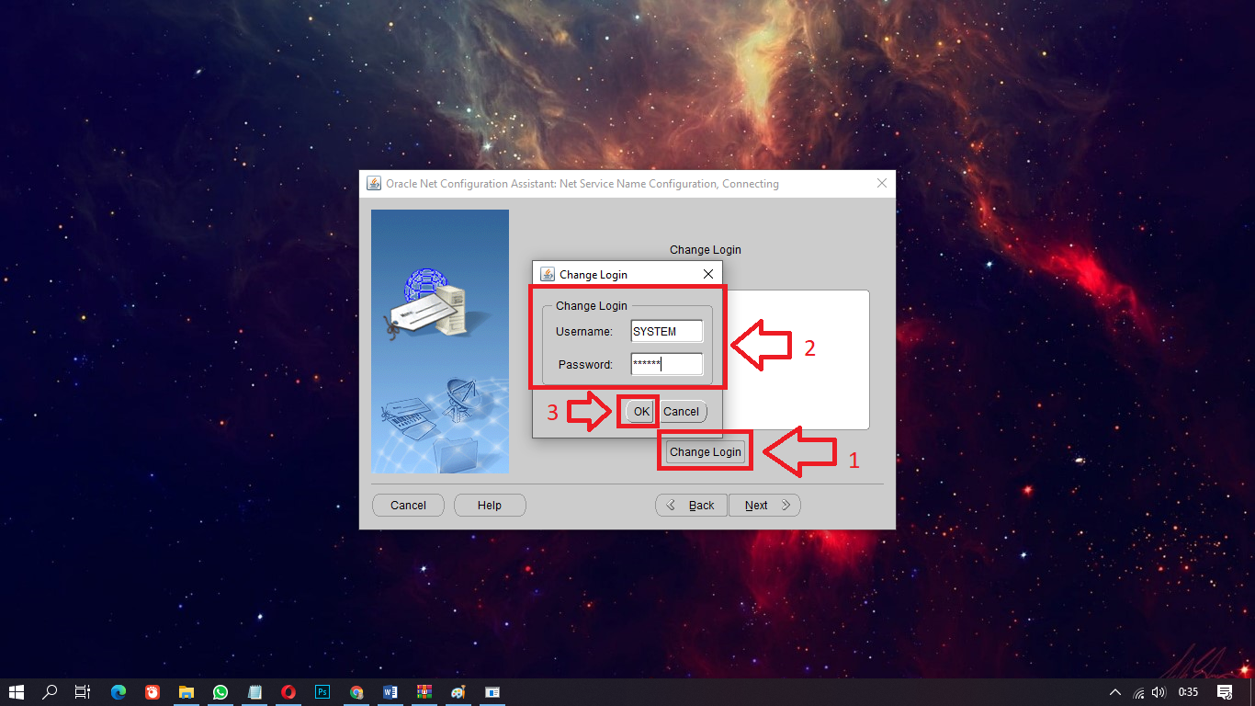The width and height of the screenshot is (1255, 706).
Task: Switch to Notepad in the taskbar
Action: (254, 692)
